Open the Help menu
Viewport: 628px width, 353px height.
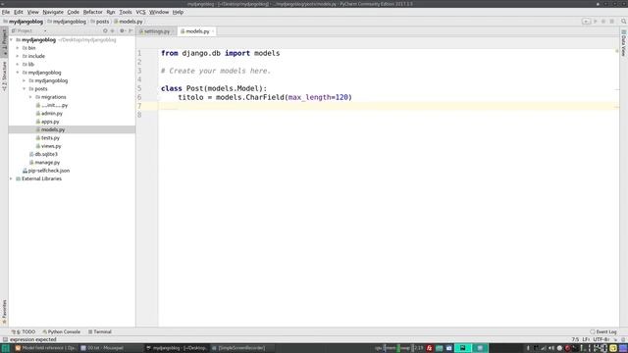(x=178, y=12)
